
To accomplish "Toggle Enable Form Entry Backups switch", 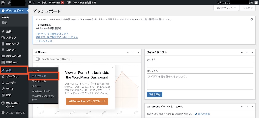I will [37, 59].
